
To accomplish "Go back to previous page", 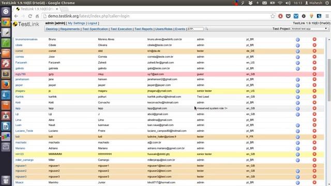I will coord(16,16).
